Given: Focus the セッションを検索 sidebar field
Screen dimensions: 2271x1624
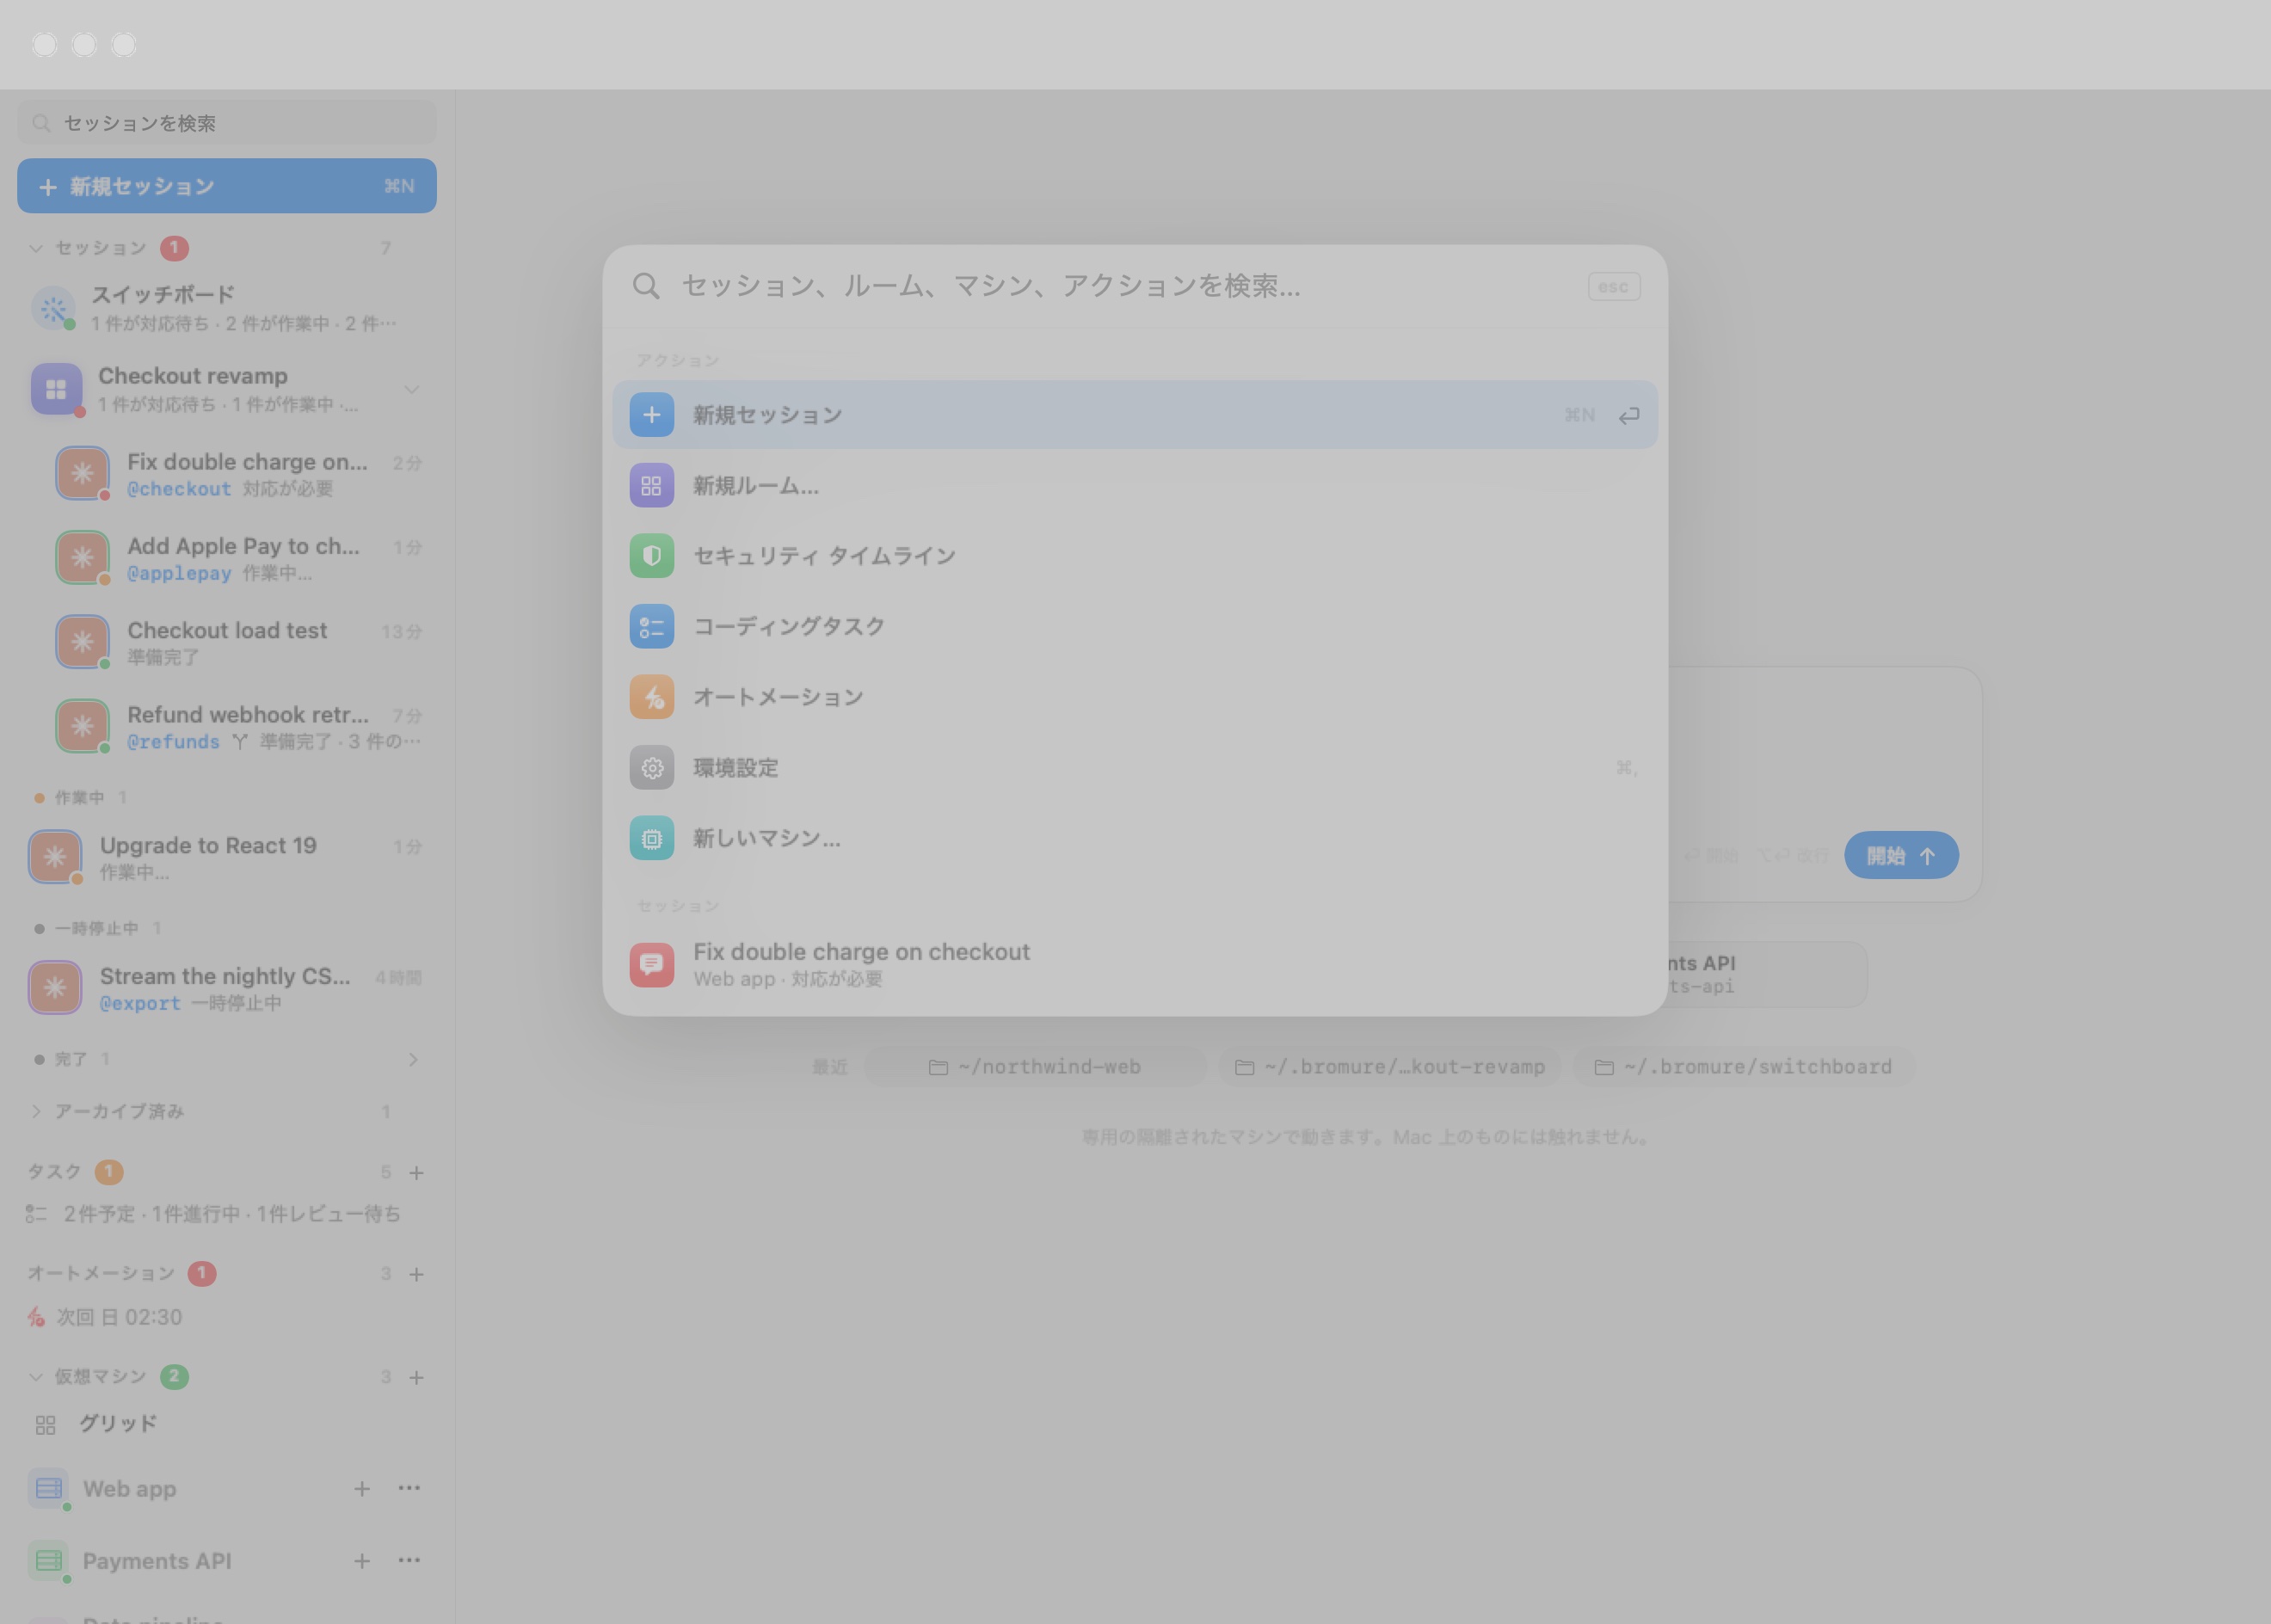Looking at the screenshot, I should [227, 123].
